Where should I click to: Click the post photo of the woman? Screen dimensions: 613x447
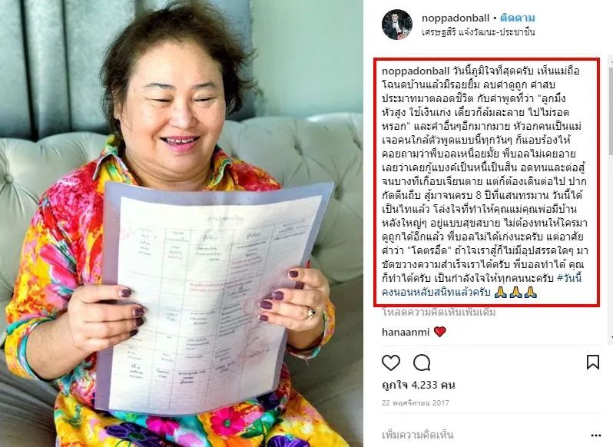click(181, 223)
